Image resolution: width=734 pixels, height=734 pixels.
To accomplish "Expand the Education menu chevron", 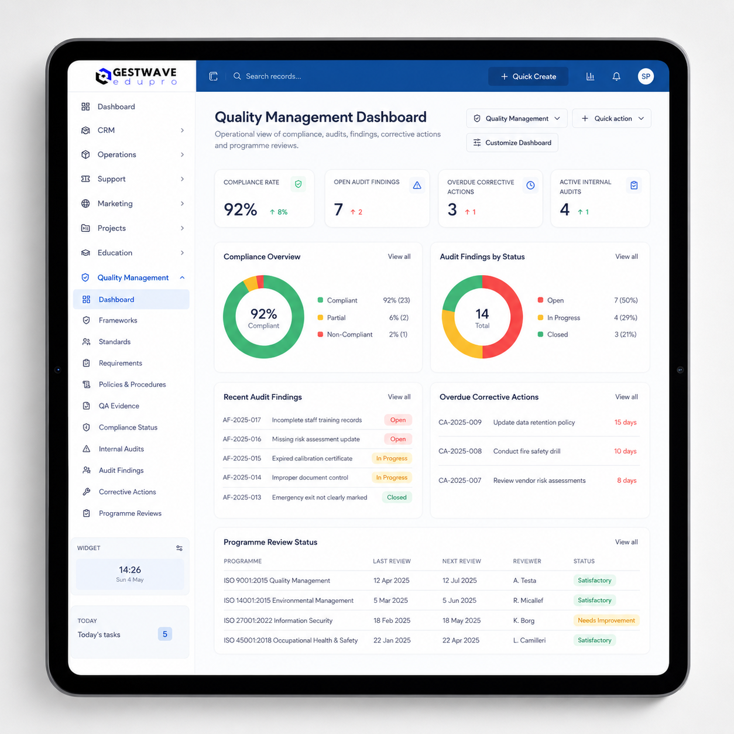I will click(182, 253).
